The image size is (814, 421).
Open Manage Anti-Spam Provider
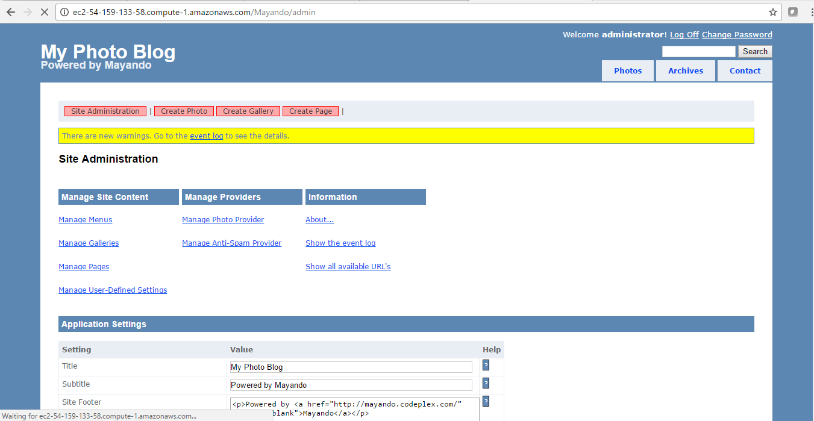[231, 243]
